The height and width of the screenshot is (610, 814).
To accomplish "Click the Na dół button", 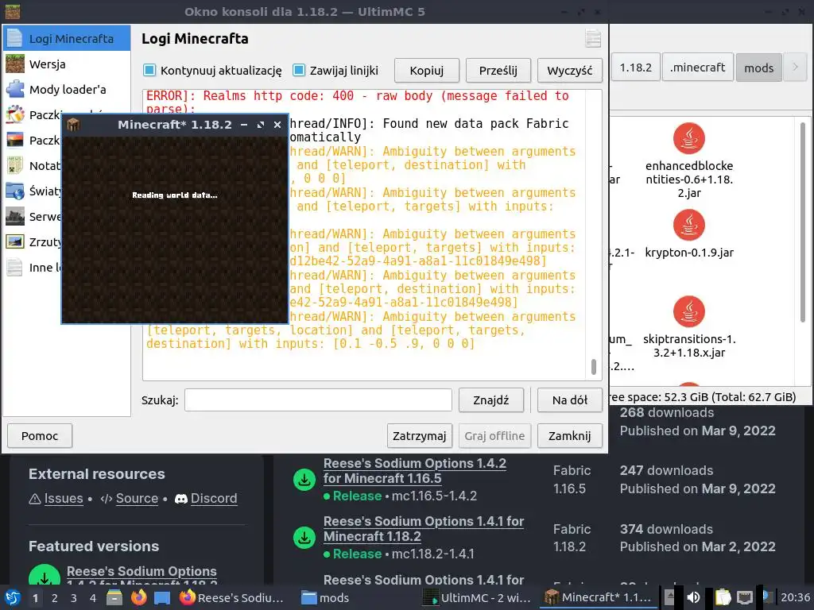I will [569, 400].
